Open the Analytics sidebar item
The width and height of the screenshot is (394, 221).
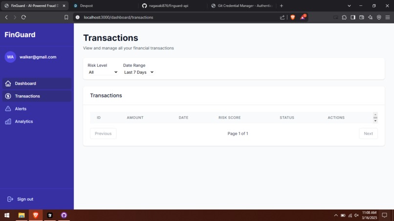click(x=37, y=121)
